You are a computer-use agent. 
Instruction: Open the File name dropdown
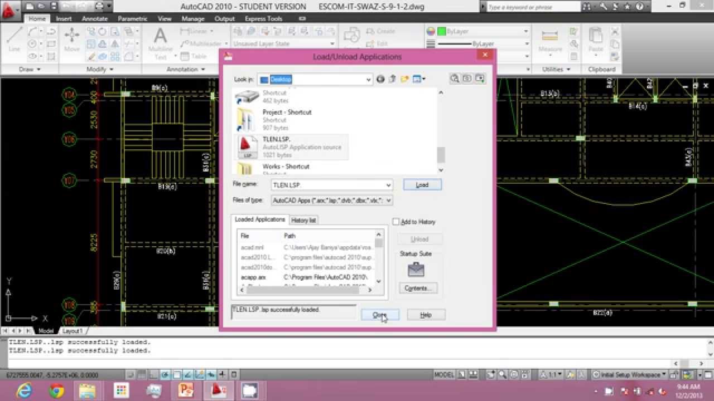click(x=388, y=185)
